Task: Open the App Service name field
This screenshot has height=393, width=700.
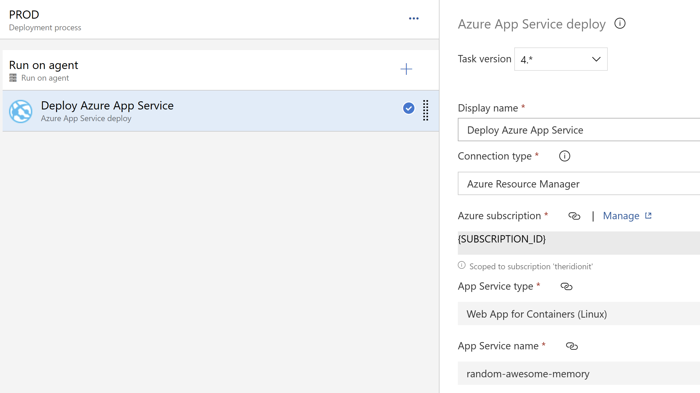Action: click(x=579, y=373)
